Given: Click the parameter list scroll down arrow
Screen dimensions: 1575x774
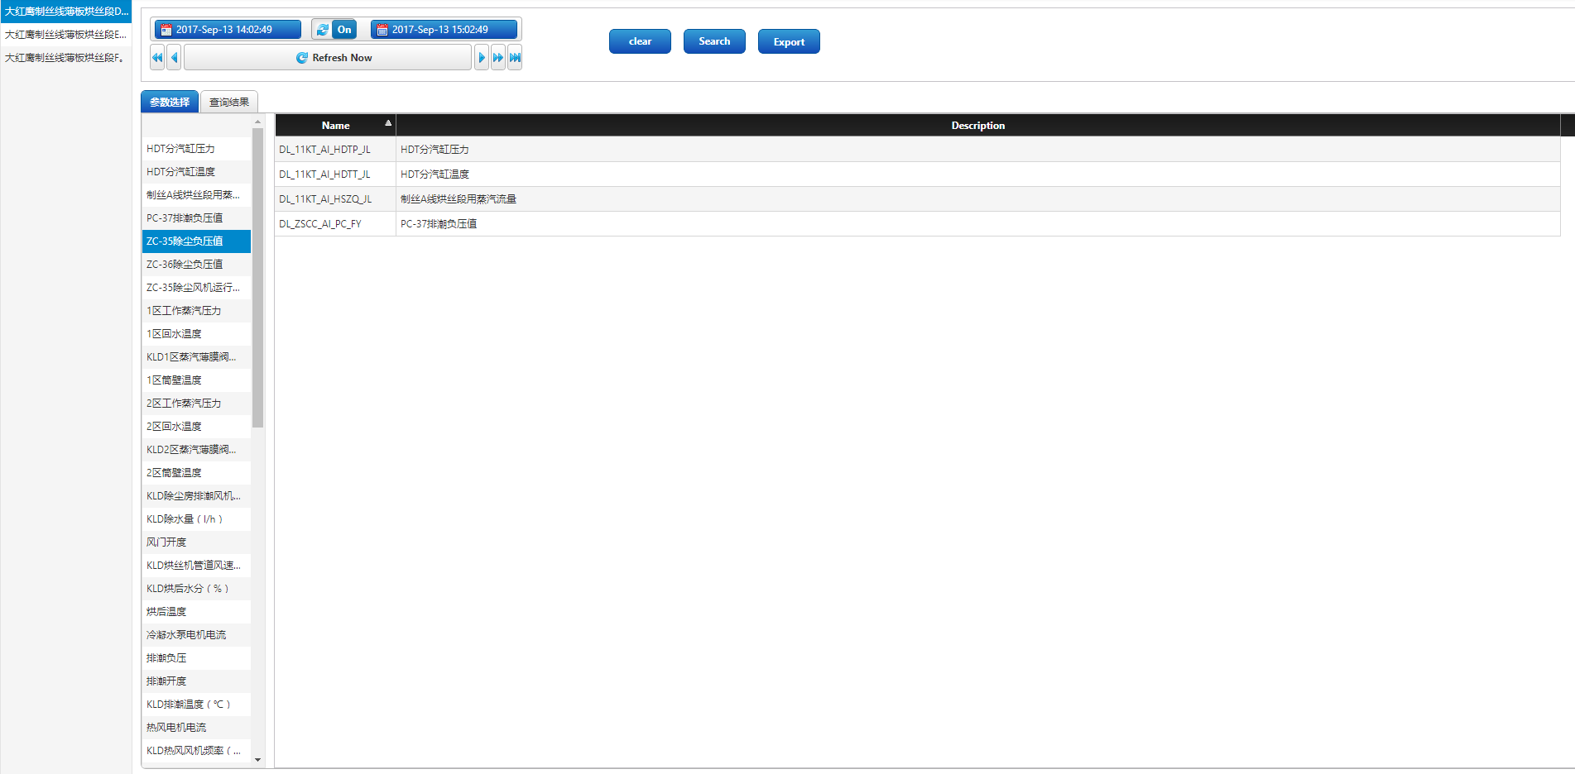Looking at the screenshot, I should point(258,760).
